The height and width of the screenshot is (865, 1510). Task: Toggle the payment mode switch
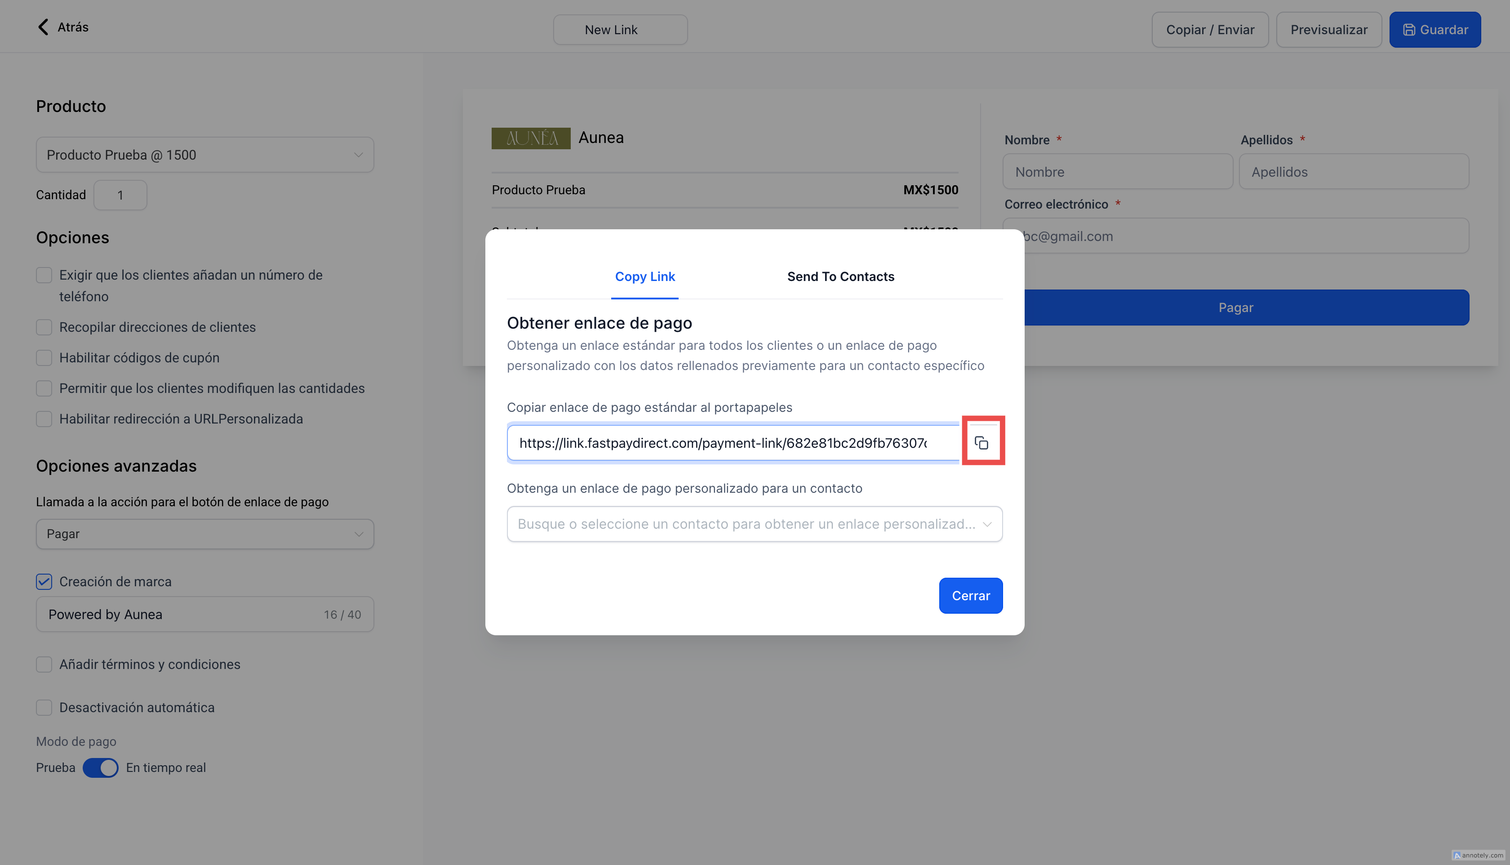[100, 767]
